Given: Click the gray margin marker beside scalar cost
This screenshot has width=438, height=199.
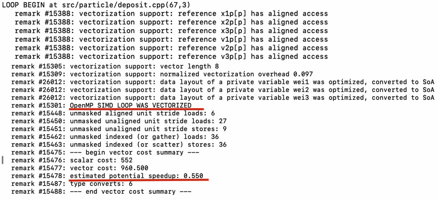Looking at the screenshot, I should pos(3,160).
